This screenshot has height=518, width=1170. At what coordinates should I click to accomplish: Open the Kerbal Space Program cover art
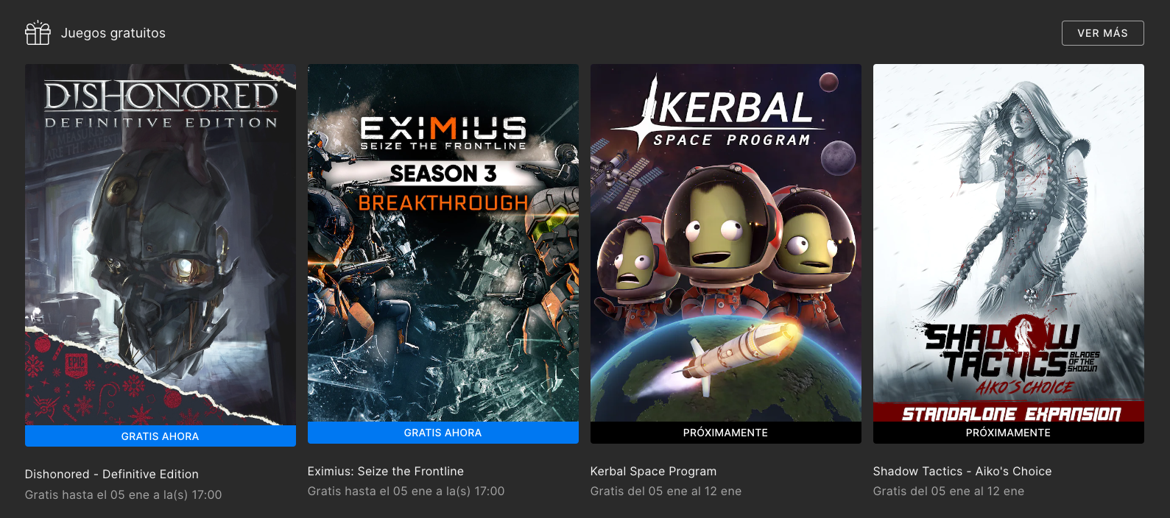(726, 243)
